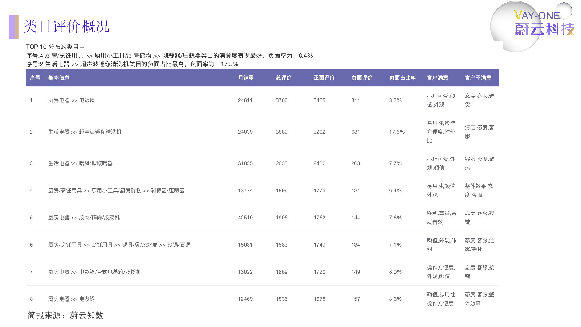Select the 正面评价 column header

pos(324,78)
